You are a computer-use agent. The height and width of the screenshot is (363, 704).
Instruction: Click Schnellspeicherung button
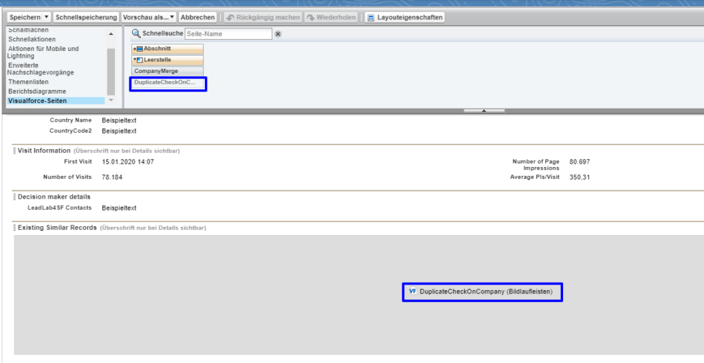click(86, 17)
